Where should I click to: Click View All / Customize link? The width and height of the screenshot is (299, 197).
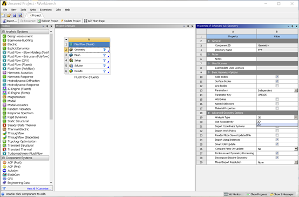39,188
